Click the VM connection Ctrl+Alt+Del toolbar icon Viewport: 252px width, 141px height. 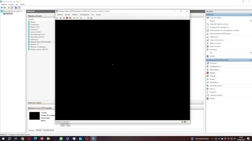(x=57, y=18)
